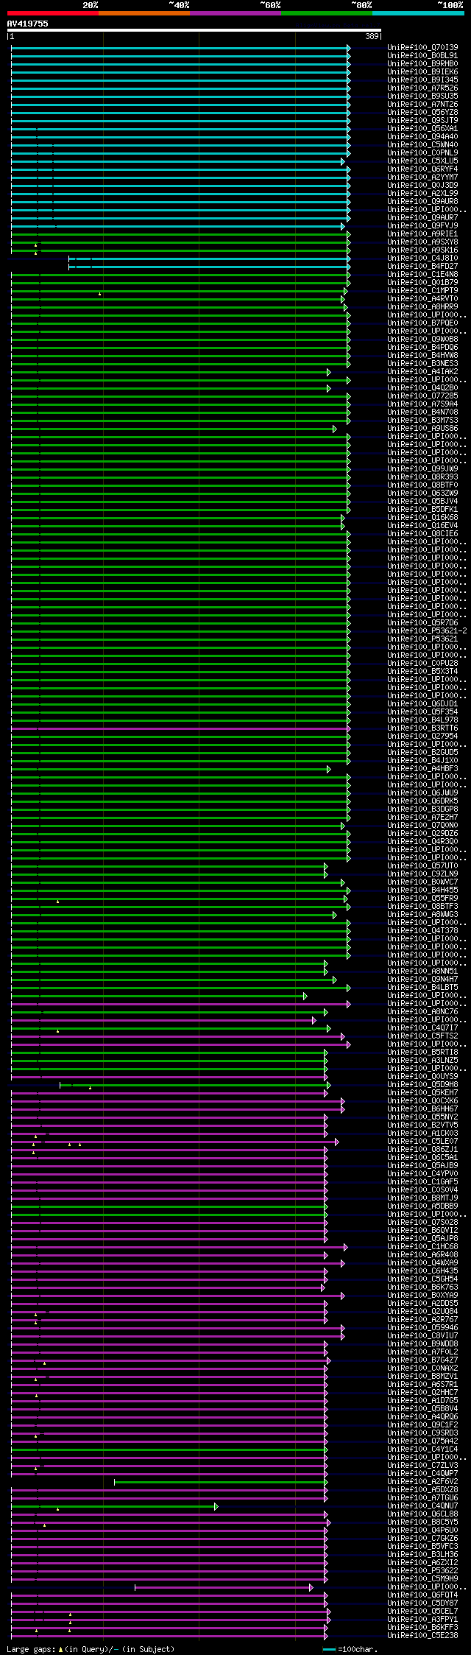The image size is (471, 1655).
Task: Select the UniRef100_A4IAK2 label
Action: 422,371
